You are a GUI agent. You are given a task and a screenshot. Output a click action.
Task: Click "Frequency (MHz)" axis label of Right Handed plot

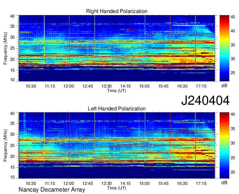[x=5, y=48]
